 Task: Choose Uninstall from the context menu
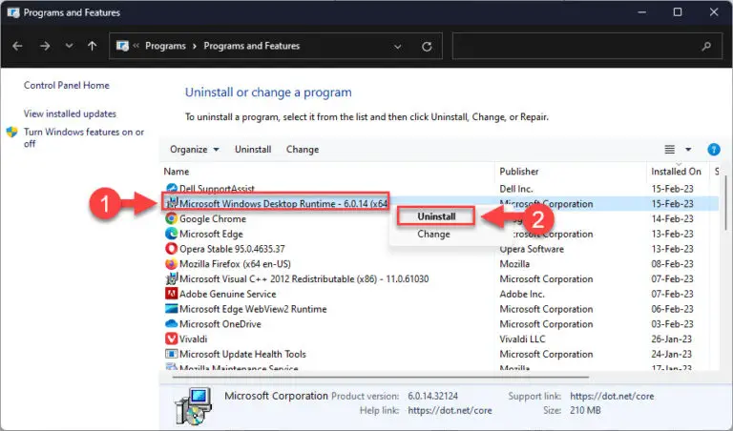(x=436, y=216)
